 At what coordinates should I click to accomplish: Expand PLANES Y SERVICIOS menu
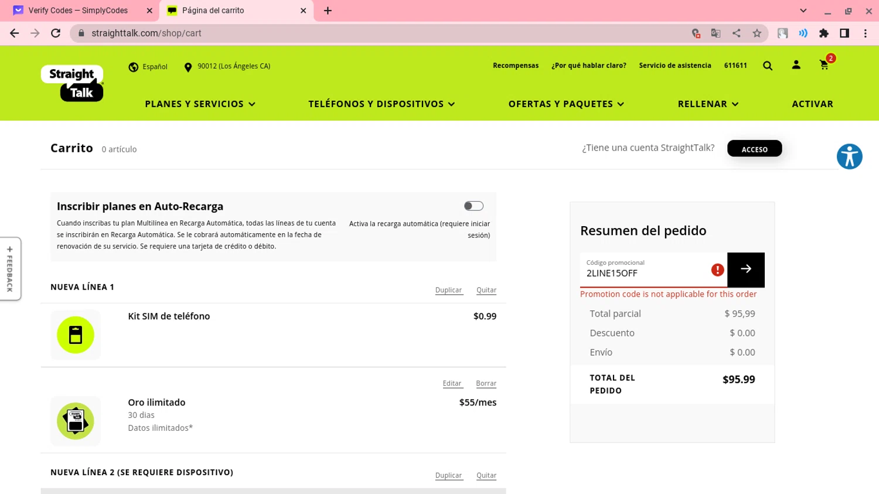(200, 104)
